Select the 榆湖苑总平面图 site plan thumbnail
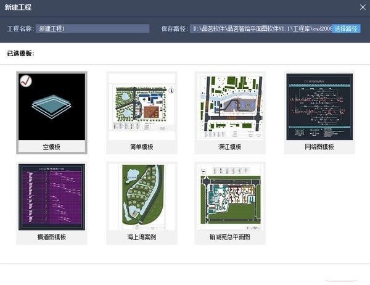The height and width of the screenshot is (285, 370). (230, 197)
